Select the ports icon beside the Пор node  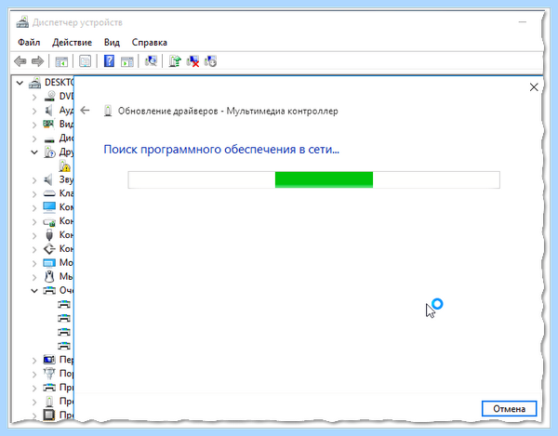click(49, 374)
